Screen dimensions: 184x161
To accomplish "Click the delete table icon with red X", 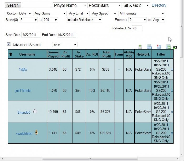I will tap(159, 47).
